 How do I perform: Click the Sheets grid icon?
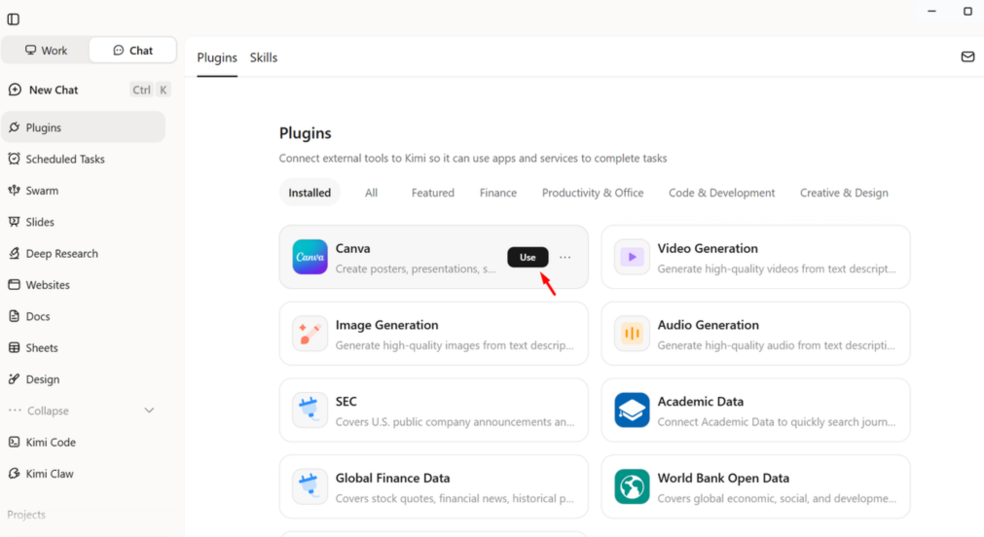(x=14, y=347)
